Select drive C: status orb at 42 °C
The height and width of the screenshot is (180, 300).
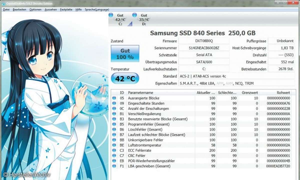pos(111,15)
